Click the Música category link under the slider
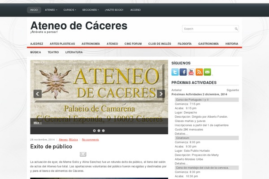 [x=74, y=140]
